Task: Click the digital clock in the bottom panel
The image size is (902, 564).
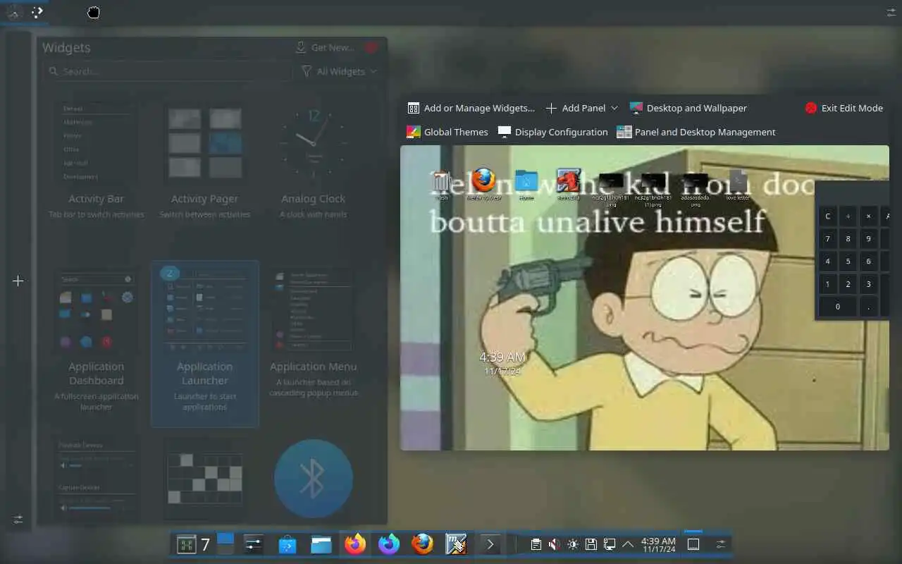Action: [x=658, y=544]
